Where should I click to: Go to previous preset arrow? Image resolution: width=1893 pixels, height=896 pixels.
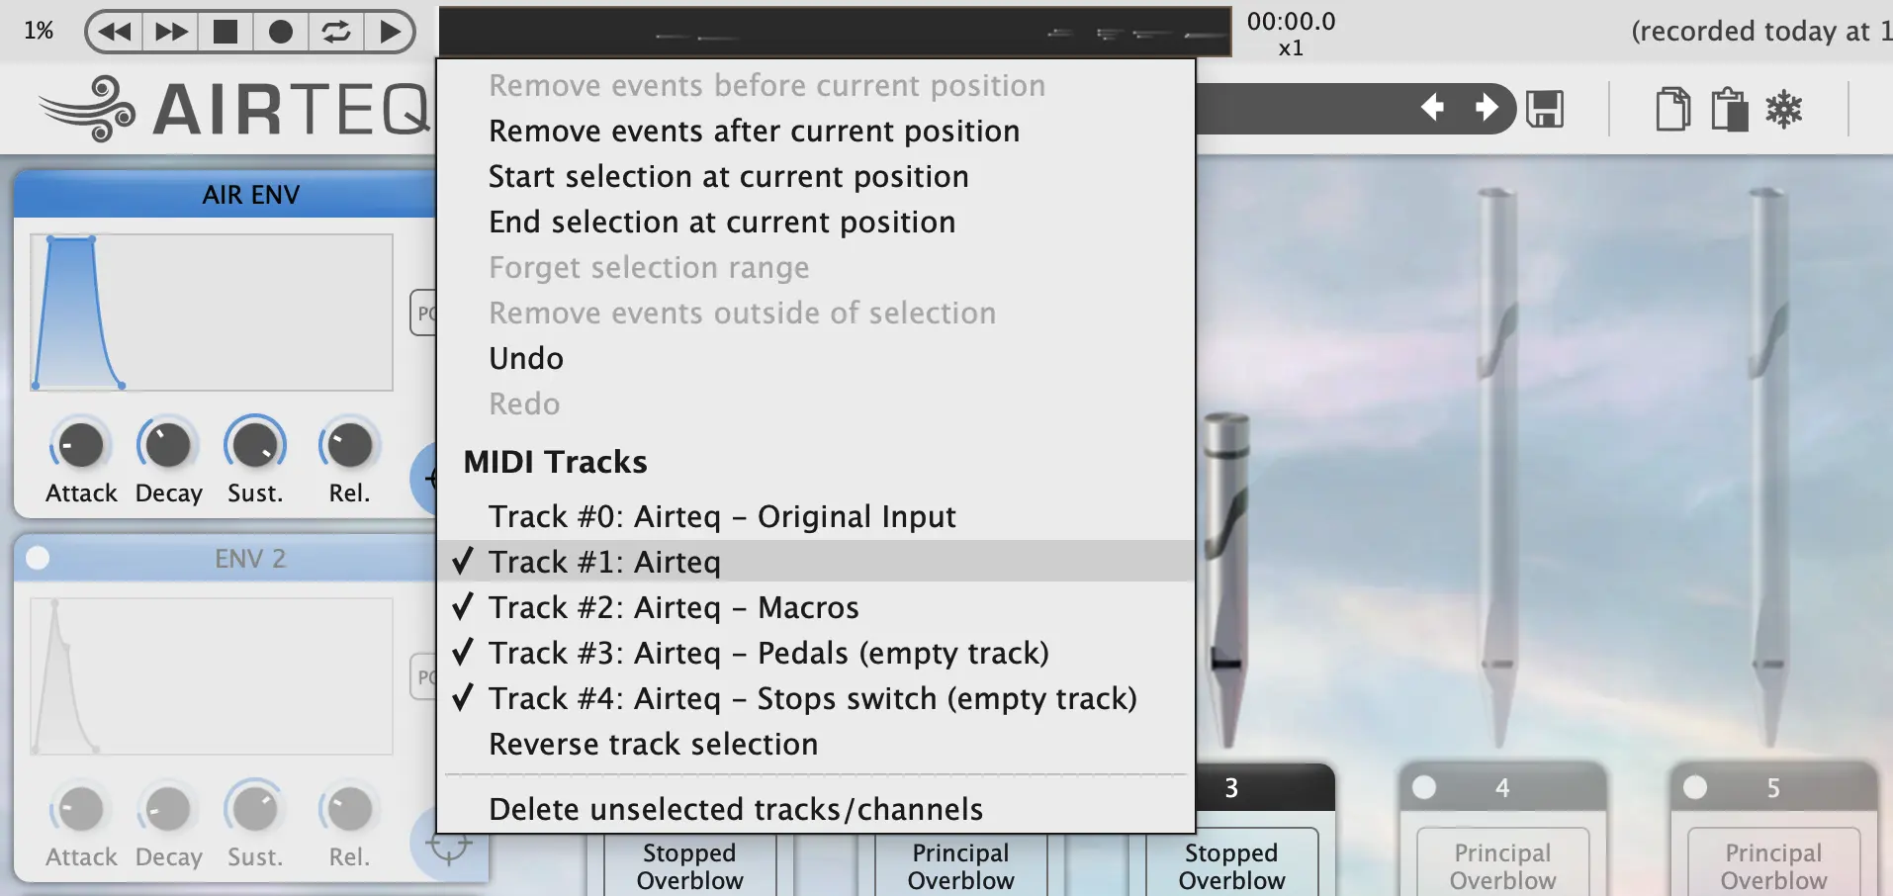tap(1432, 107)
